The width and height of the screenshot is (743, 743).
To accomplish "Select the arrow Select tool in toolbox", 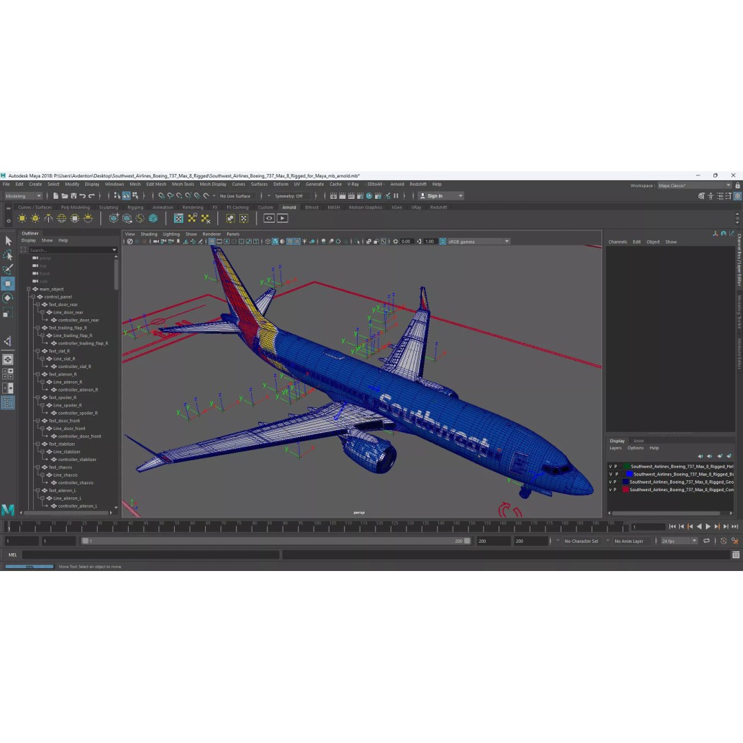I will tap(8, 241).
